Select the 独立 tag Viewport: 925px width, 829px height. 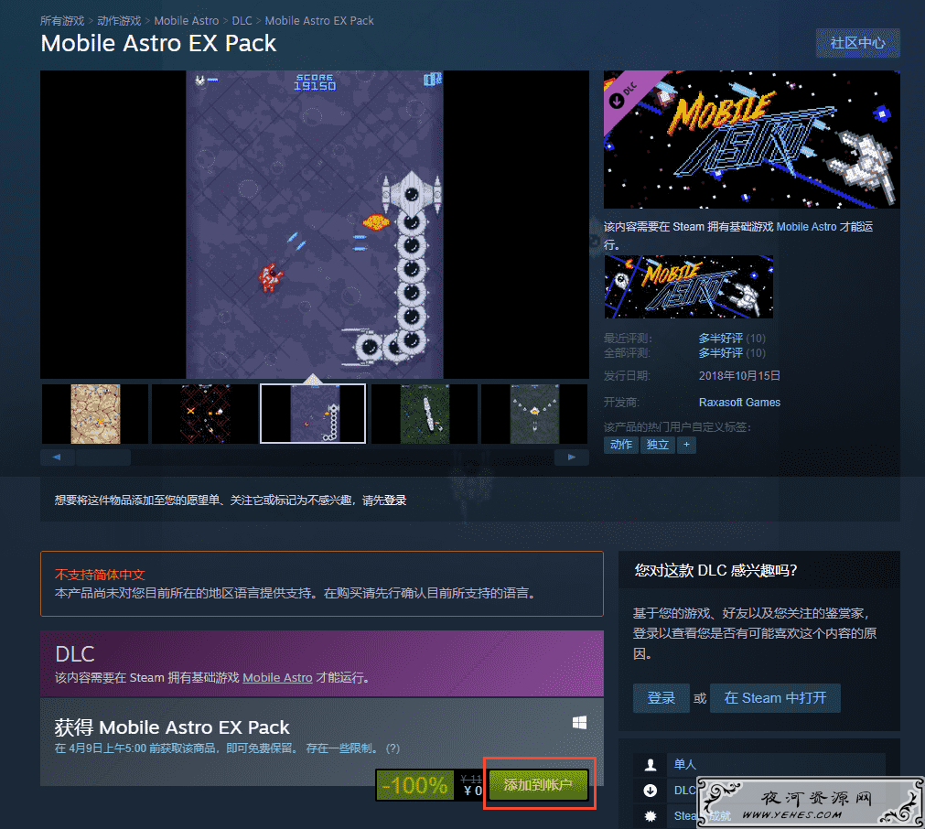(658, 445)
